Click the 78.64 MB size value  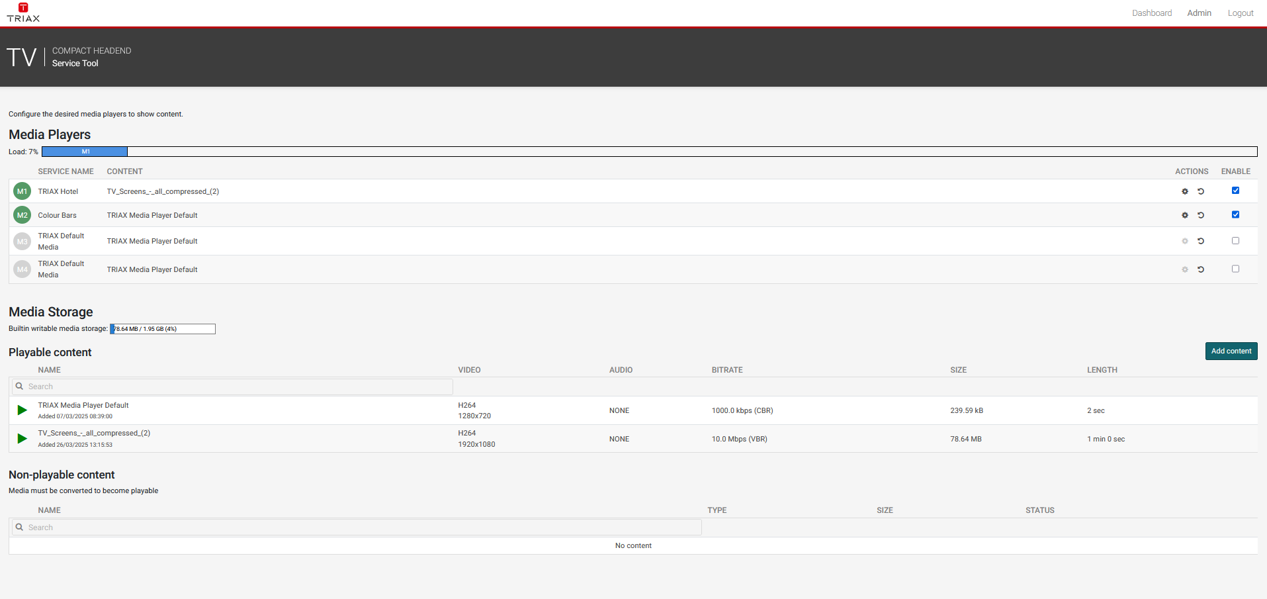[x=966, y=439]
